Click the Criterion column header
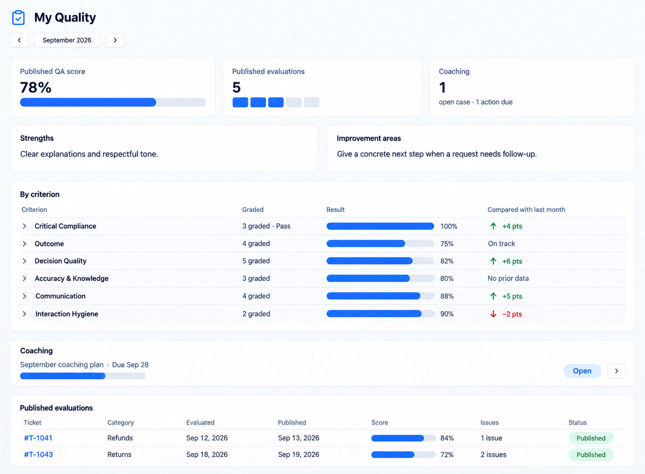The height and width of the screenshot is (474, 645). click(x=34, y=210)
